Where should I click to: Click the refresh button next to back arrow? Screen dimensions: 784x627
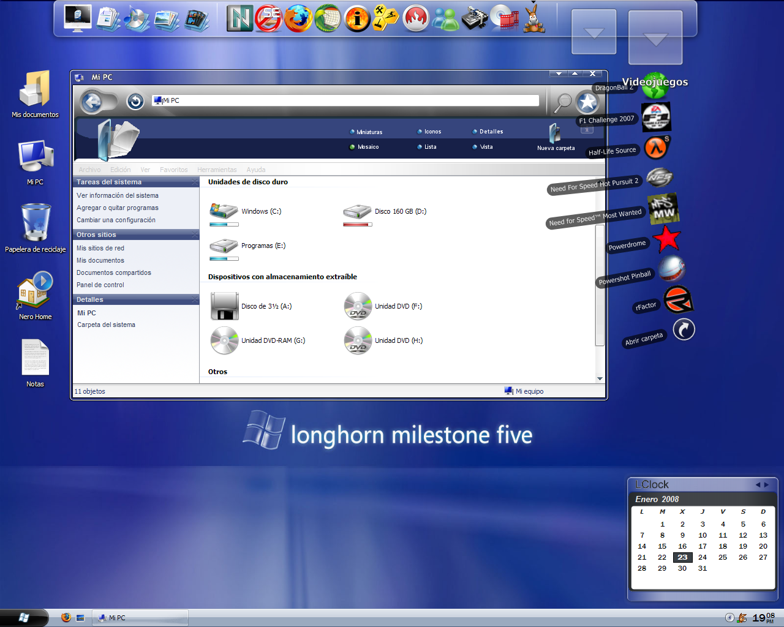(x=135, y=102)
